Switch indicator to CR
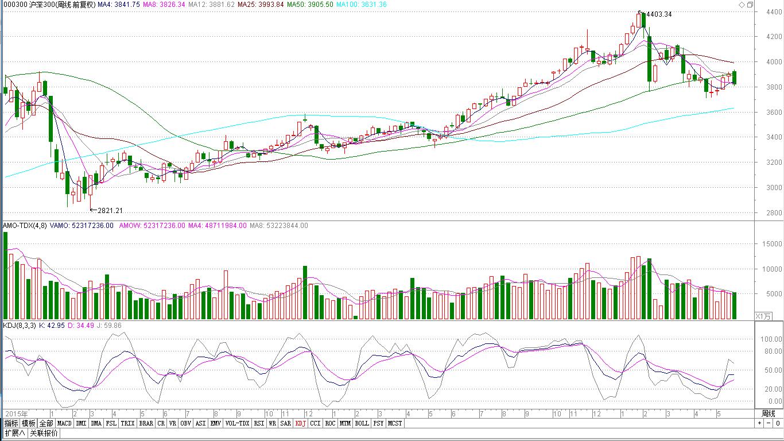Screen dimensions: 784x441 pos(161,423)
